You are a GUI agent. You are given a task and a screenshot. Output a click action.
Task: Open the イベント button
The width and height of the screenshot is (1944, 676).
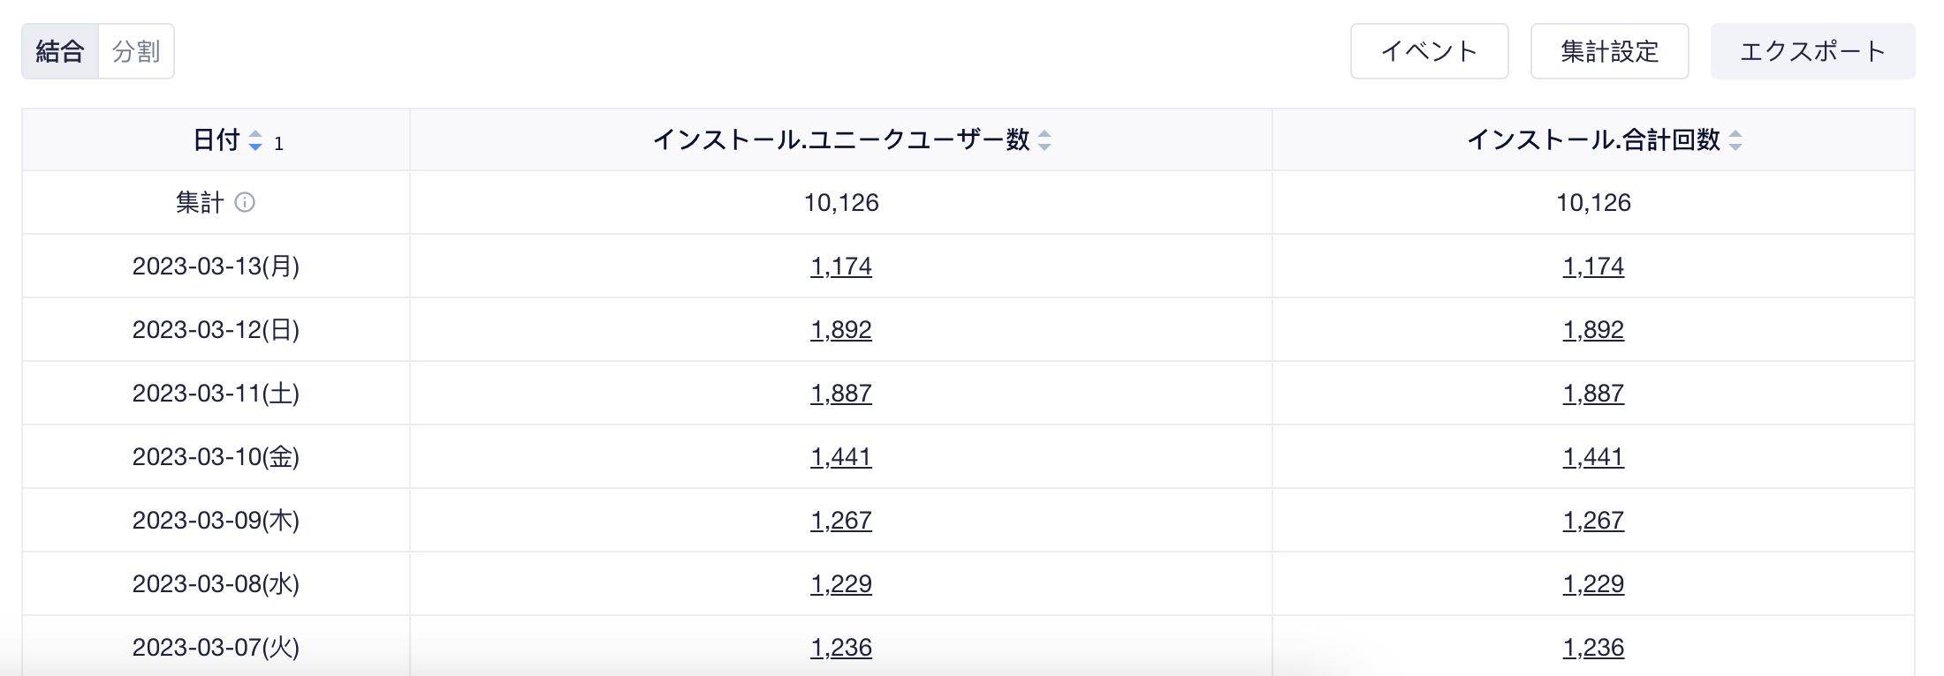point(1429,51)
